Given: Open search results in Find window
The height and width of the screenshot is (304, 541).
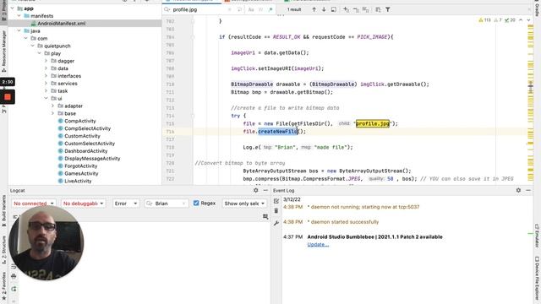Looking at the screenshot, I should pyautogui.click(x=334, y=9).
